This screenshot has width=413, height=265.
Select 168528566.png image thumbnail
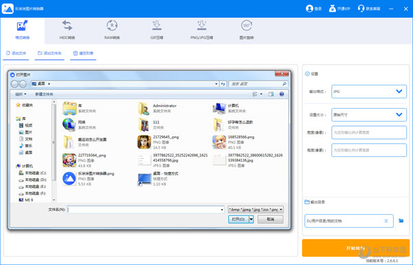(219, 142)
